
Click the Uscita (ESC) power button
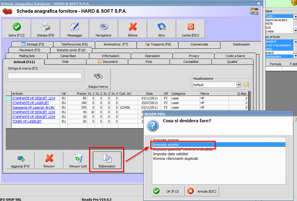tap(191, 29)
